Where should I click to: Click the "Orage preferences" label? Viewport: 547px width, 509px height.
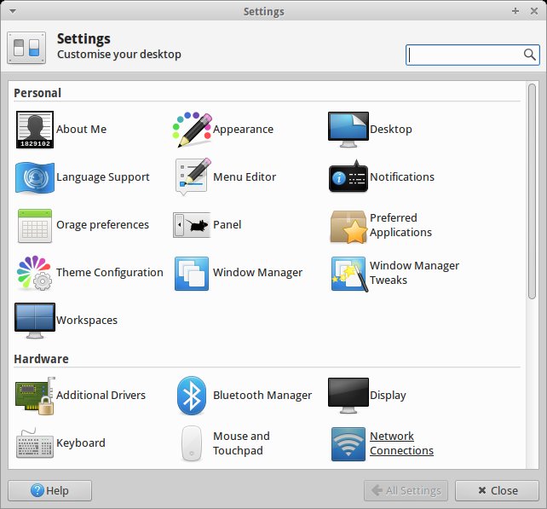(102, 225)
